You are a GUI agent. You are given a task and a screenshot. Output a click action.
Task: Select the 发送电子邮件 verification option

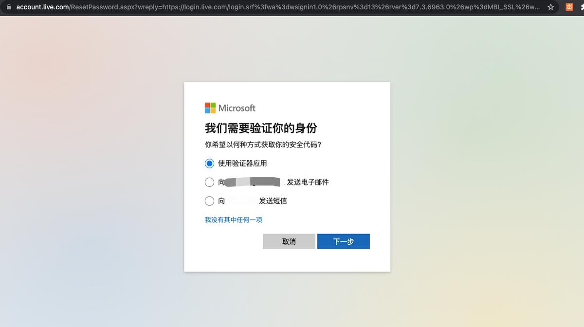pyautogui.click(x=209, y=182)
